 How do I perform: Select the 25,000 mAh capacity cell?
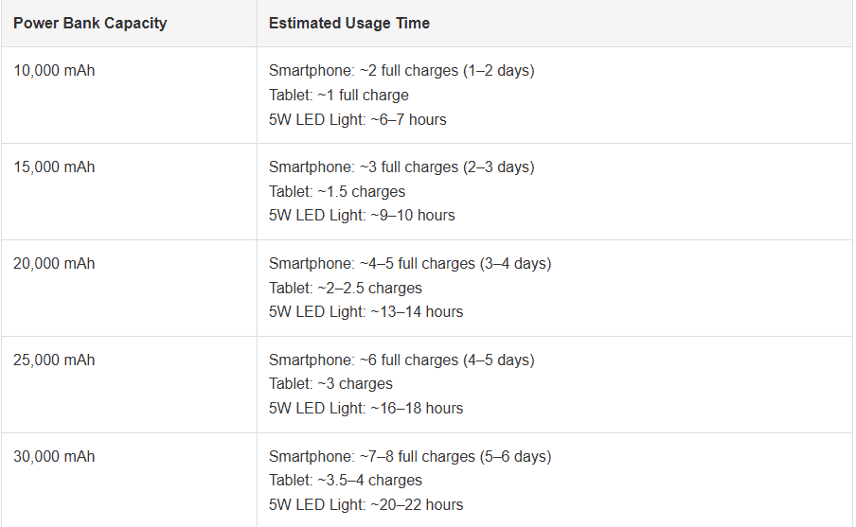[54, 360]
